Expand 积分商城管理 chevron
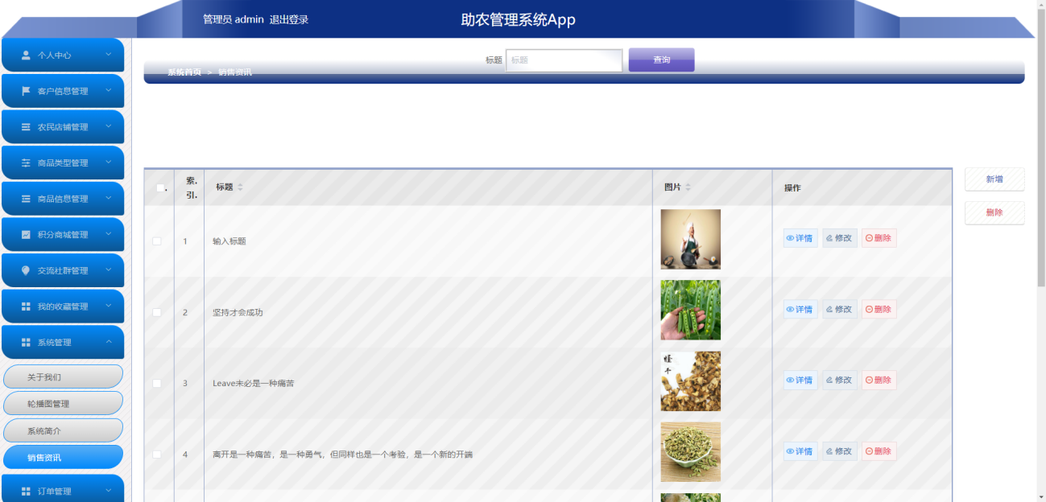Image resolution: width=1046 pixels, height=502 pixels. coord(109,234)
